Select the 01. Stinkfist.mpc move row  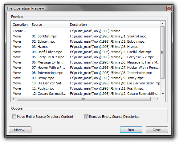click(86, 36)
